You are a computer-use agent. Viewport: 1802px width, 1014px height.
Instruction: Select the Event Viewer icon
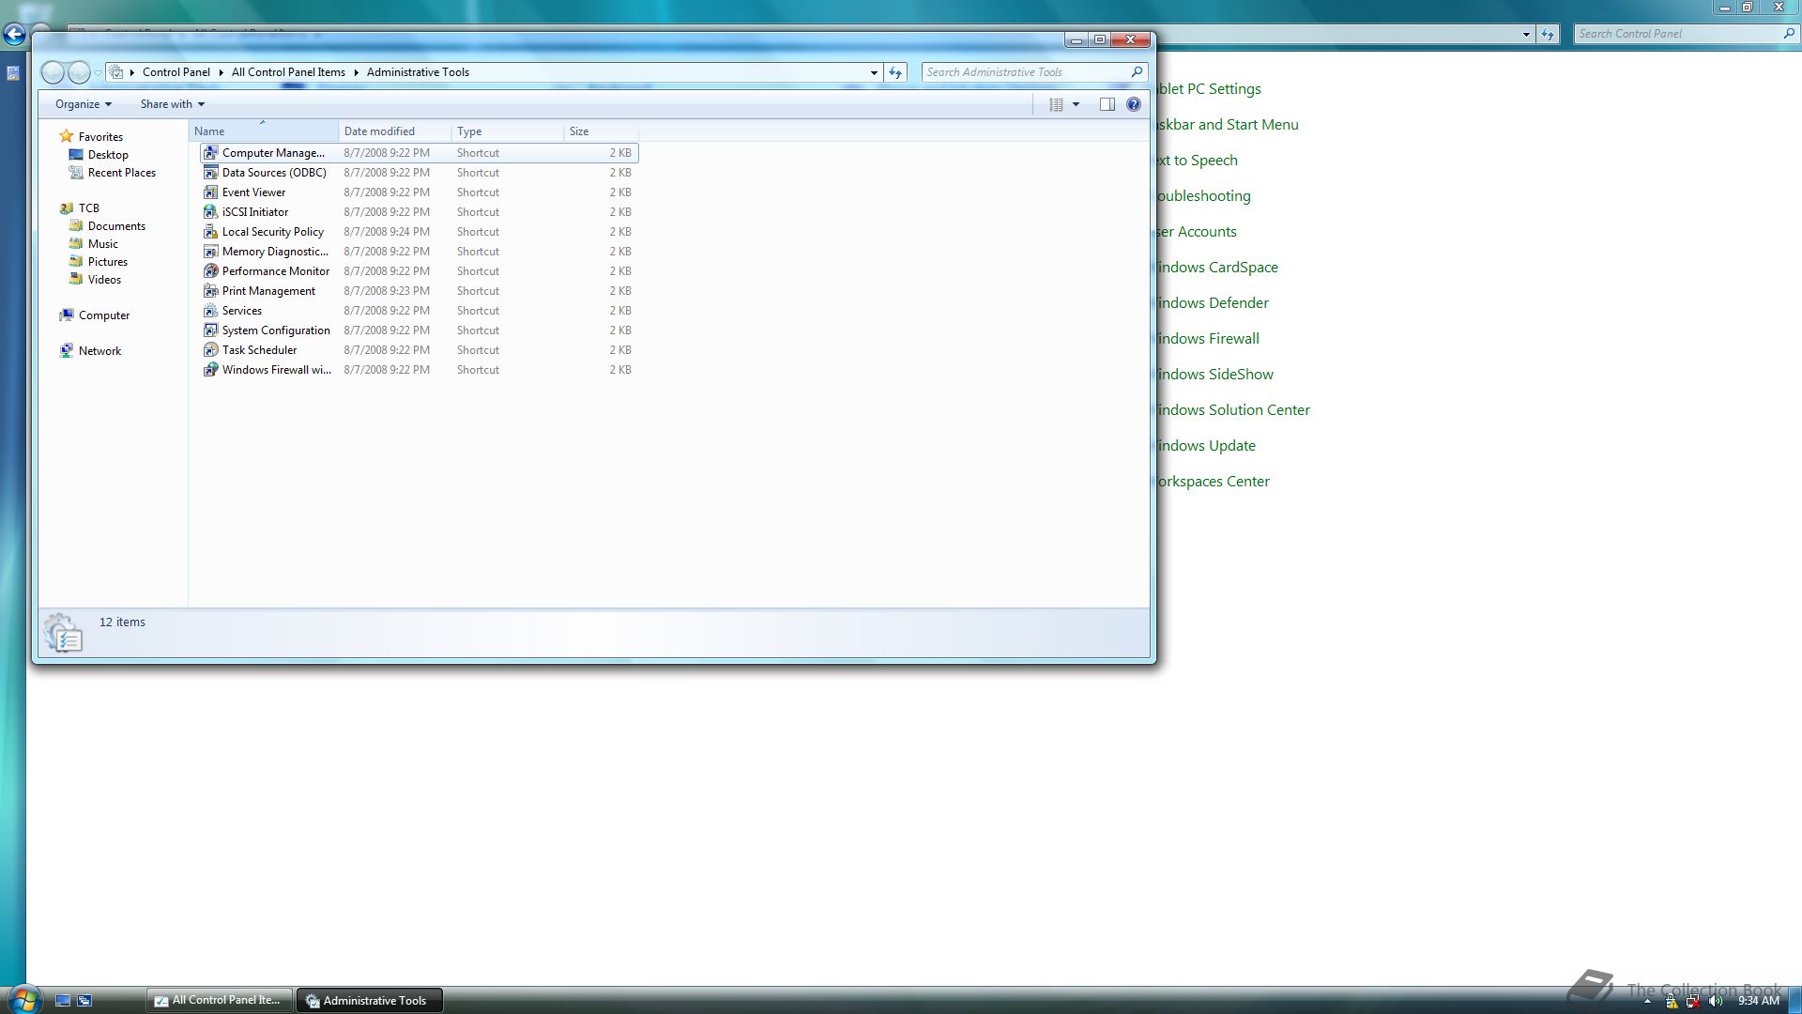pos(211,192)
